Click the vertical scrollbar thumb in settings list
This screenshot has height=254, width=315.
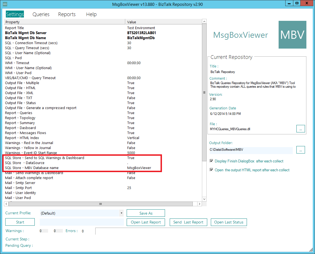(204, 92)
